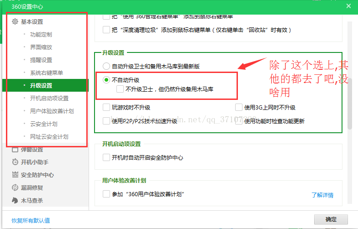This screenshot has width=358, height=229.
Task: Click 恢复所有默认值 link
Action: pos(31,220)
